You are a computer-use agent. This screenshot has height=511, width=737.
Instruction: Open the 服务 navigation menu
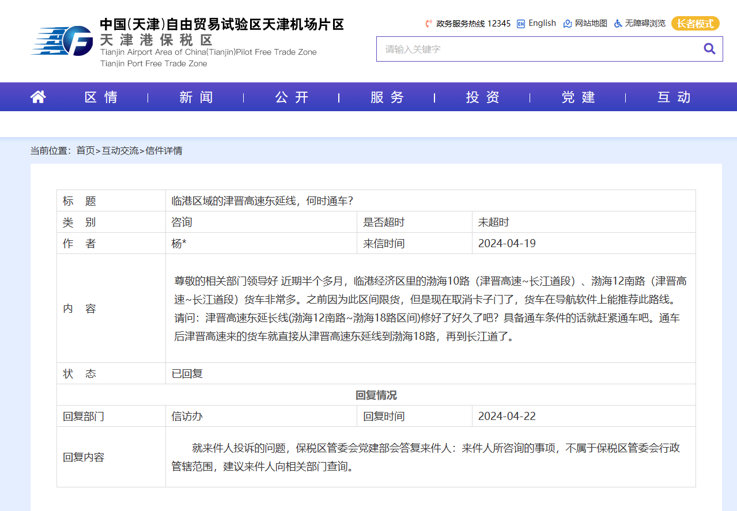387,97
